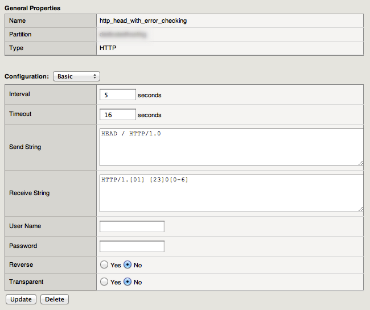Screen dimensions: 370x310
Task: Click the Interval seconds input field
Action: (118, 95)
